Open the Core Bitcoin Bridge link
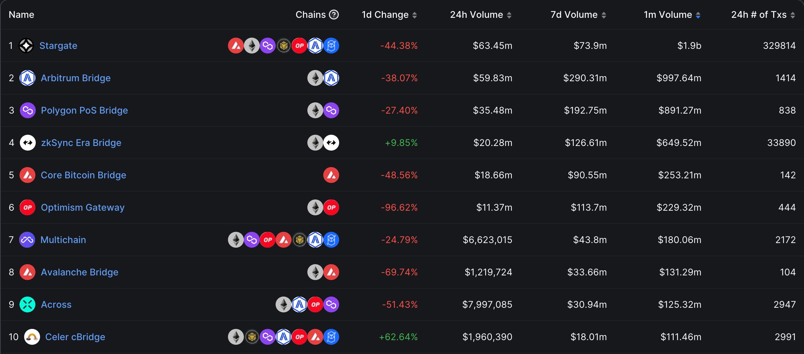Image resolution: width=804 pixels, height=354 pixels. (x=83, y=175)
